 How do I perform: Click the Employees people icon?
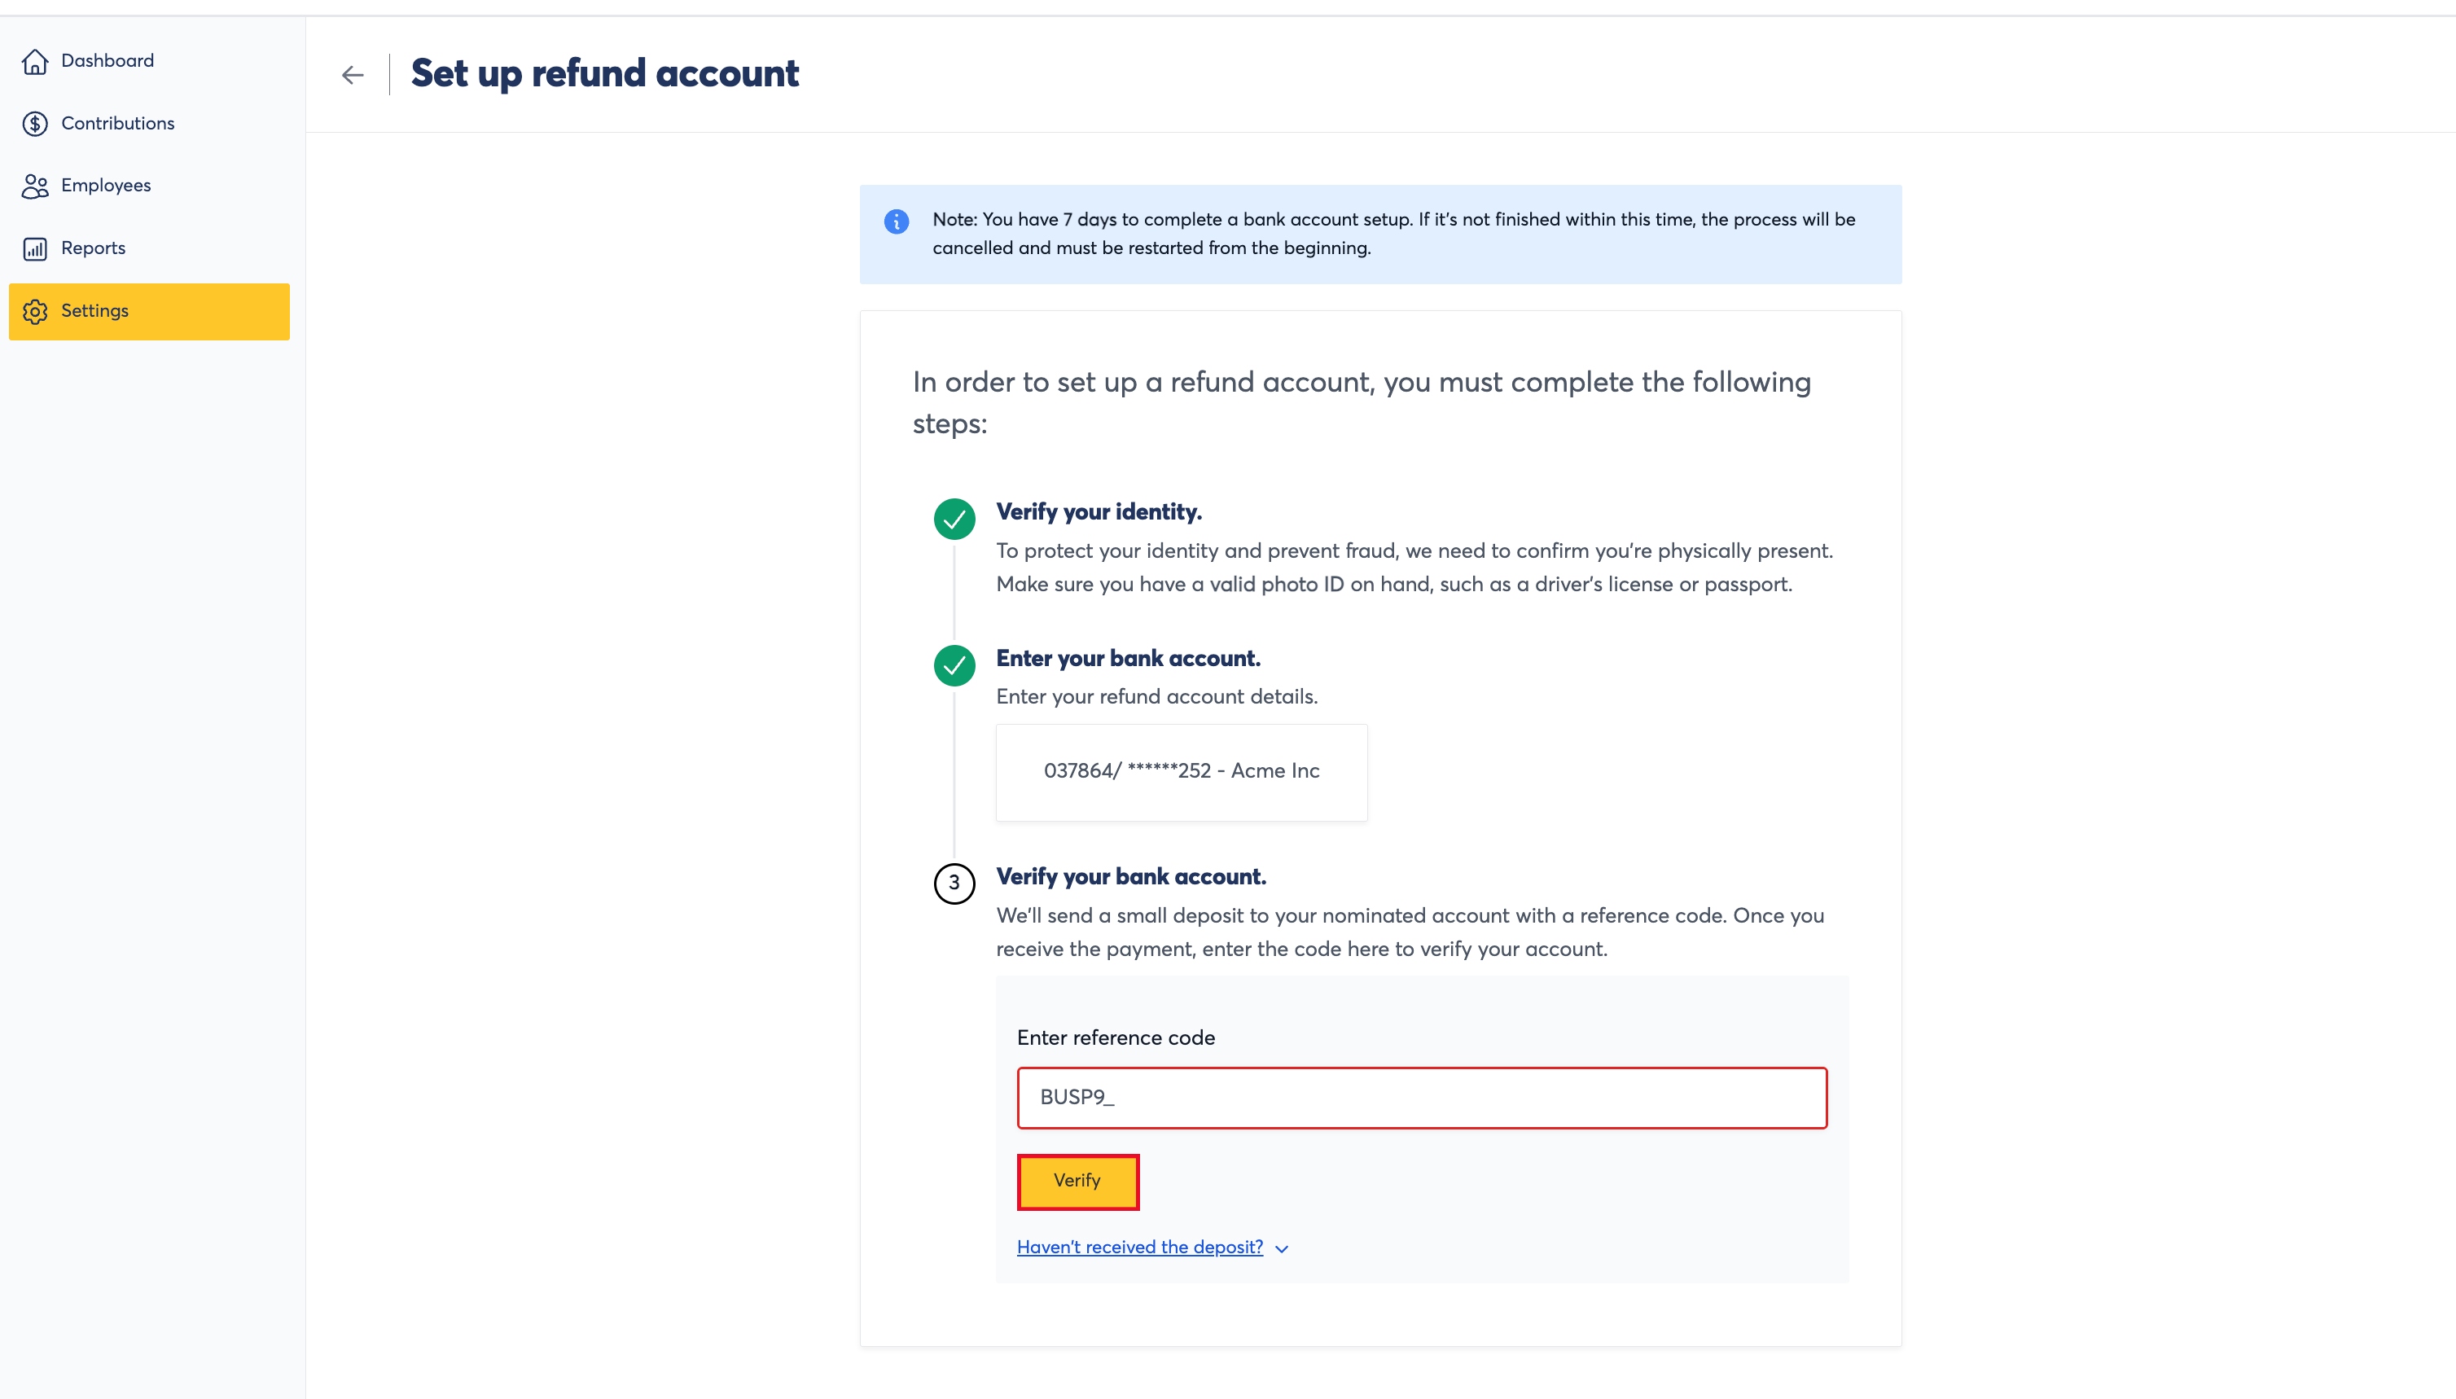coord(34,186)
